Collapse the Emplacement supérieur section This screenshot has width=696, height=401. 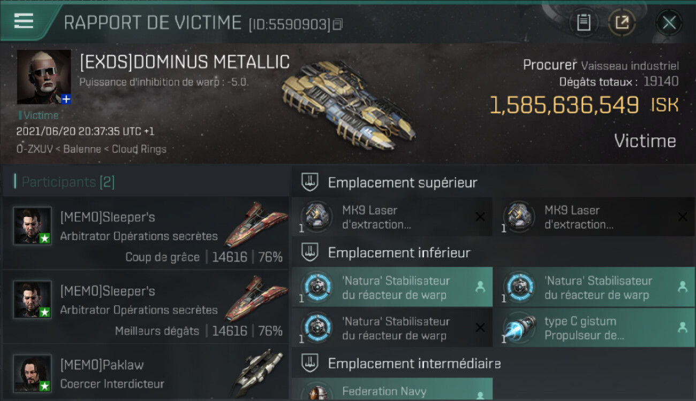[x=310, y=182]
